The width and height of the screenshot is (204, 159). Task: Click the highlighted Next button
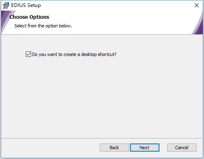(145, 148)
